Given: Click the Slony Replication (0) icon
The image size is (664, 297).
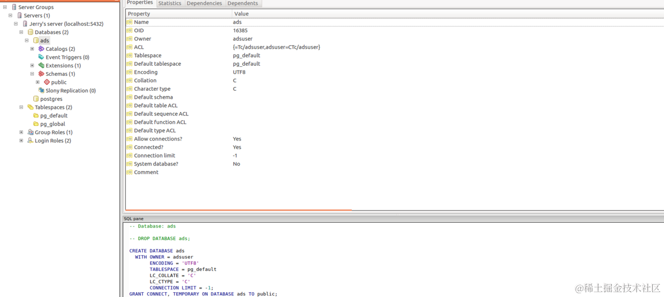Looking at the screenshot, I should point(41,91).
